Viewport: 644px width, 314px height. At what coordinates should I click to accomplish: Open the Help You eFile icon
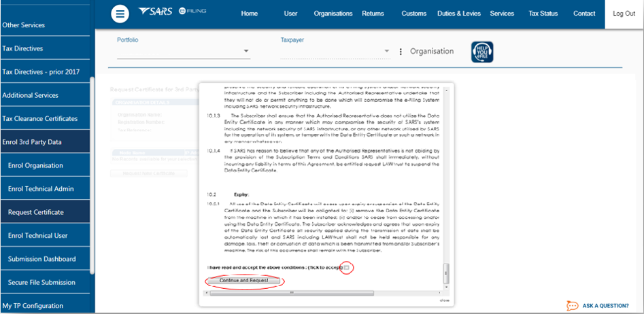(482, 52)
